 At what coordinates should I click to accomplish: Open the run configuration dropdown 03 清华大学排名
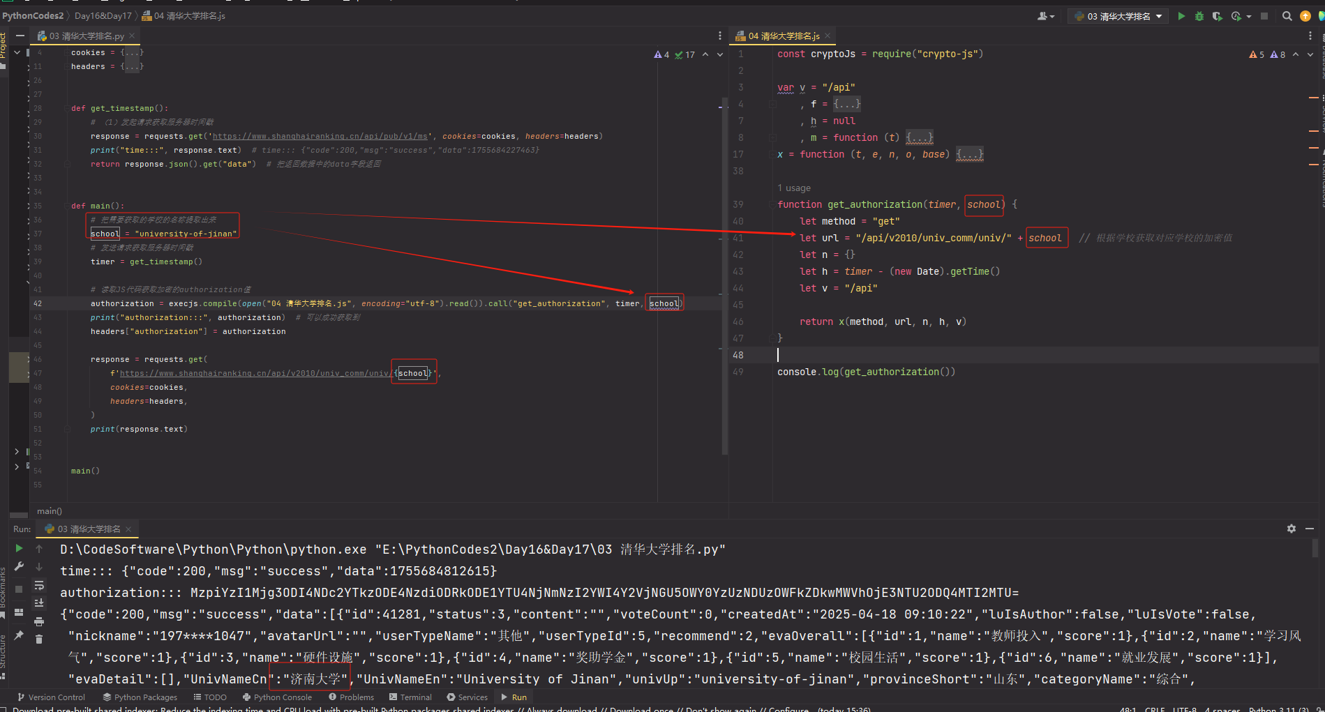[1118, 16]
